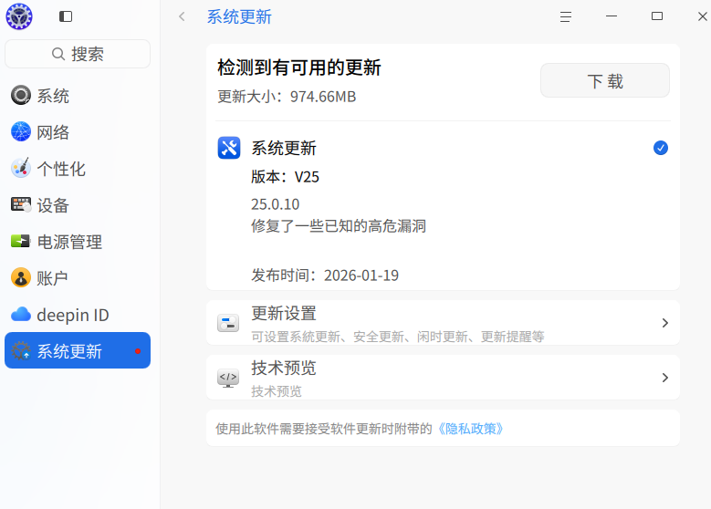Open the 技术预览 row title
The image size is (711, 509).
click(284, 368)
